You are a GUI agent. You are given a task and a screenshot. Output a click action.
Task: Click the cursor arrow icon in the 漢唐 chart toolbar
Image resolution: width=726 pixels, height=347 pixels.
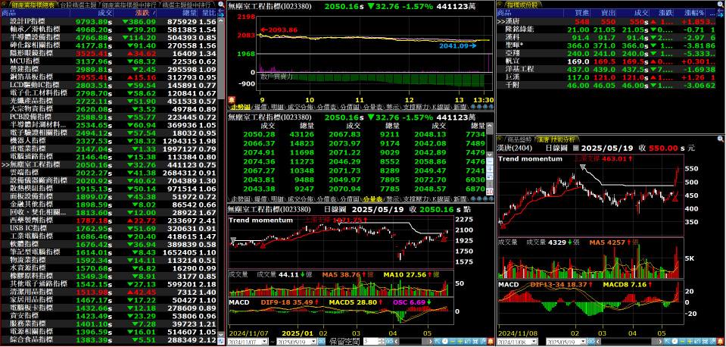(x=667, y=342)
